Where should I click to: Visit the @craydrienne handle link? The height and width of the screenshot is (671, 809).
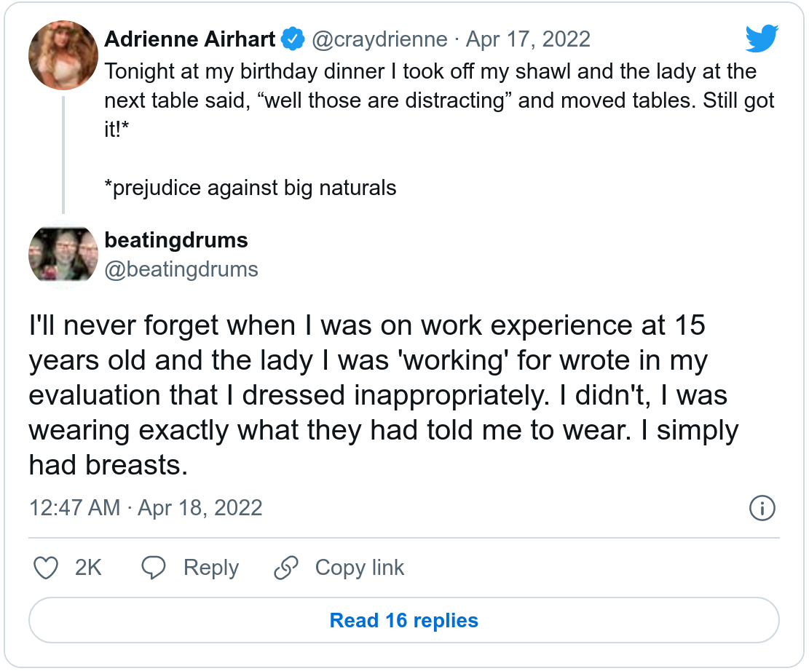(x=379, y=39)
